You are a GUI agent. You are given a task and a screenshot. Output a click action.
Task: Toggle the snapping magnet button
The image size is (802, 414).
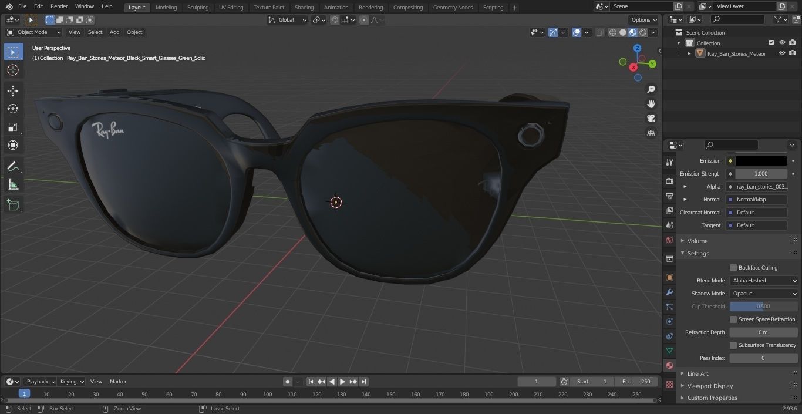[x=335, y=20]
